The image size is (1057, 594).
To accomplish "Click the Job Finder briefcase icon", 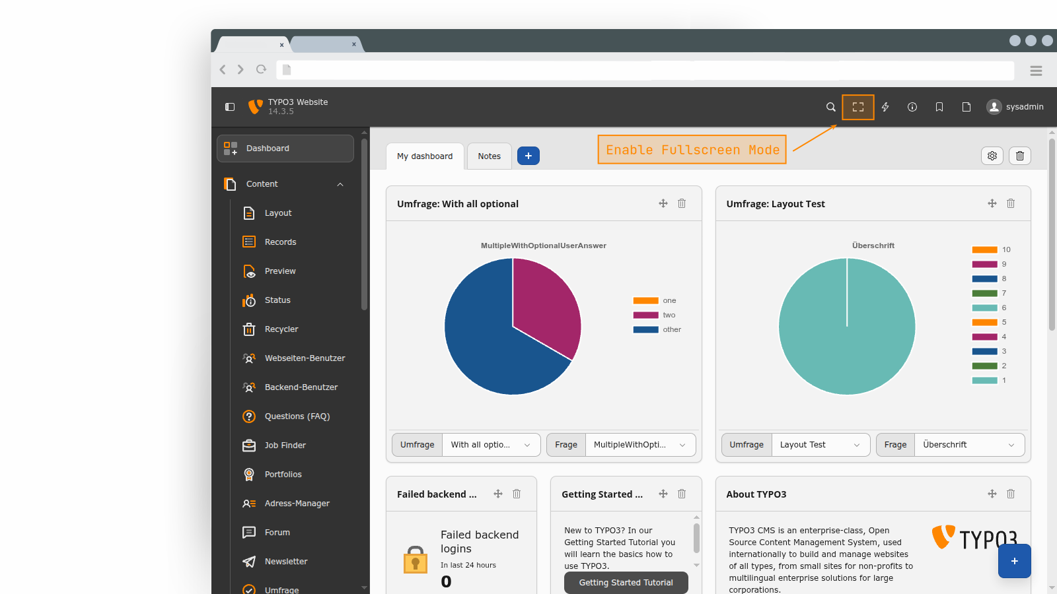I will coord(249,445).
